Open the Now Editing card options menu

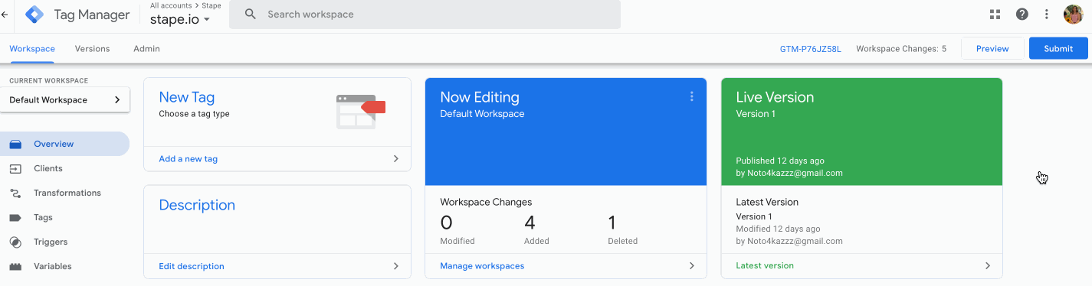click(x=691, y=96)
